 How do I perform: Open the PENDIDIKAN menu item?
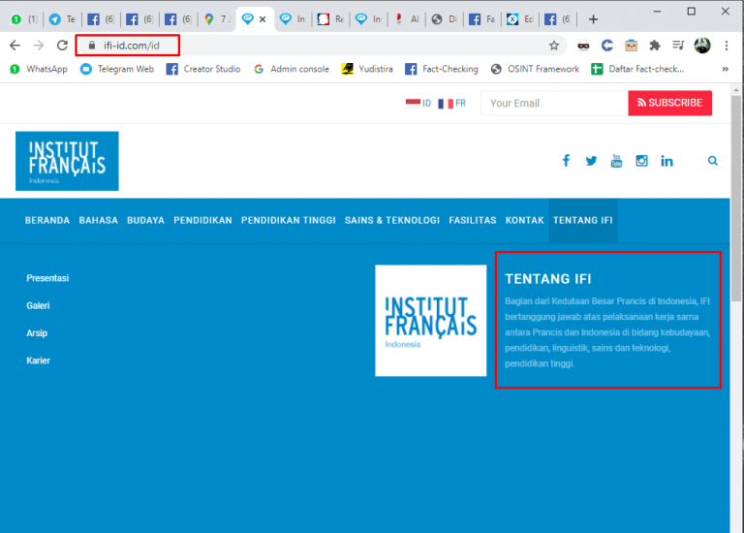coord(202,220)
